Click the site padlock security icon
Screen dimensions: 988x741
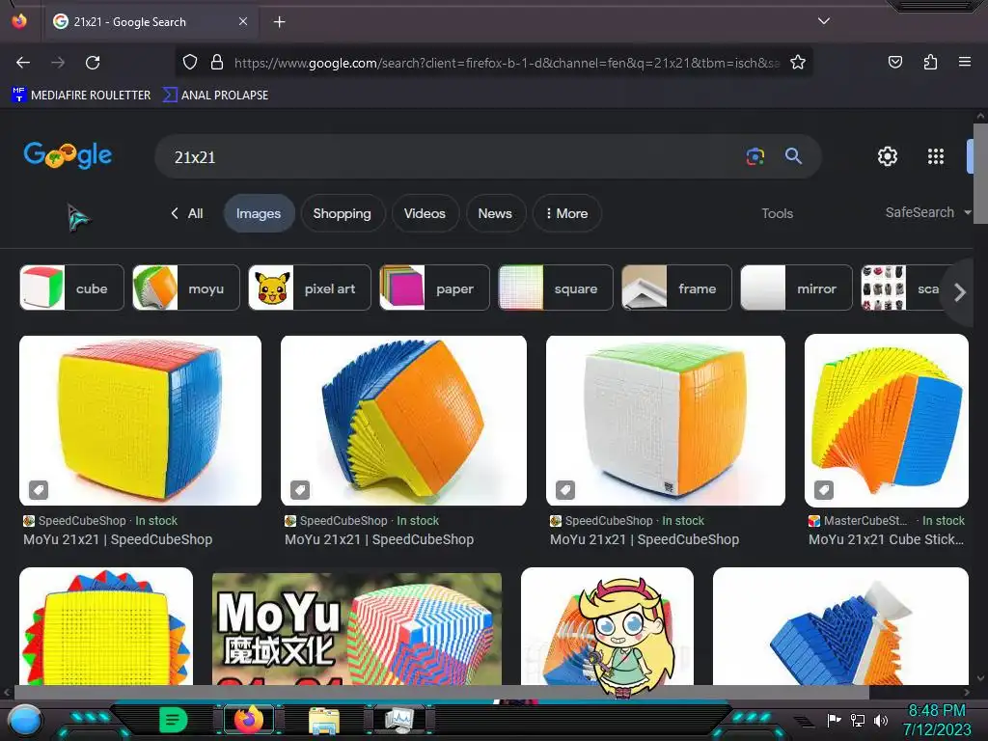217,62
